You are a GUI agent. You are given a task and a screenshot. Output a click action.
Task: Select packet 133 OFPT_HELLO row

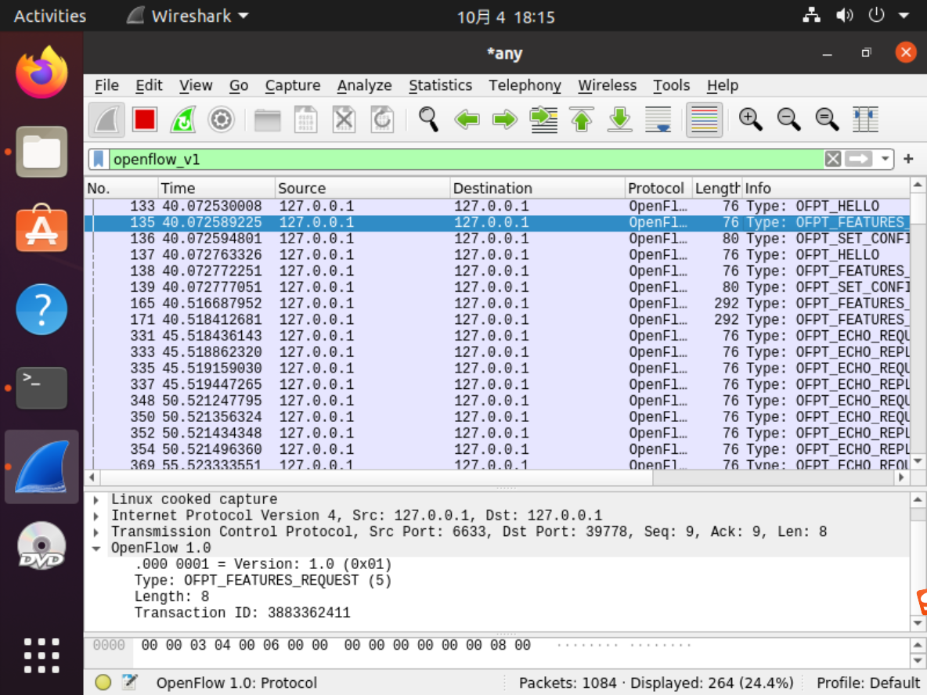click(496, 207)
